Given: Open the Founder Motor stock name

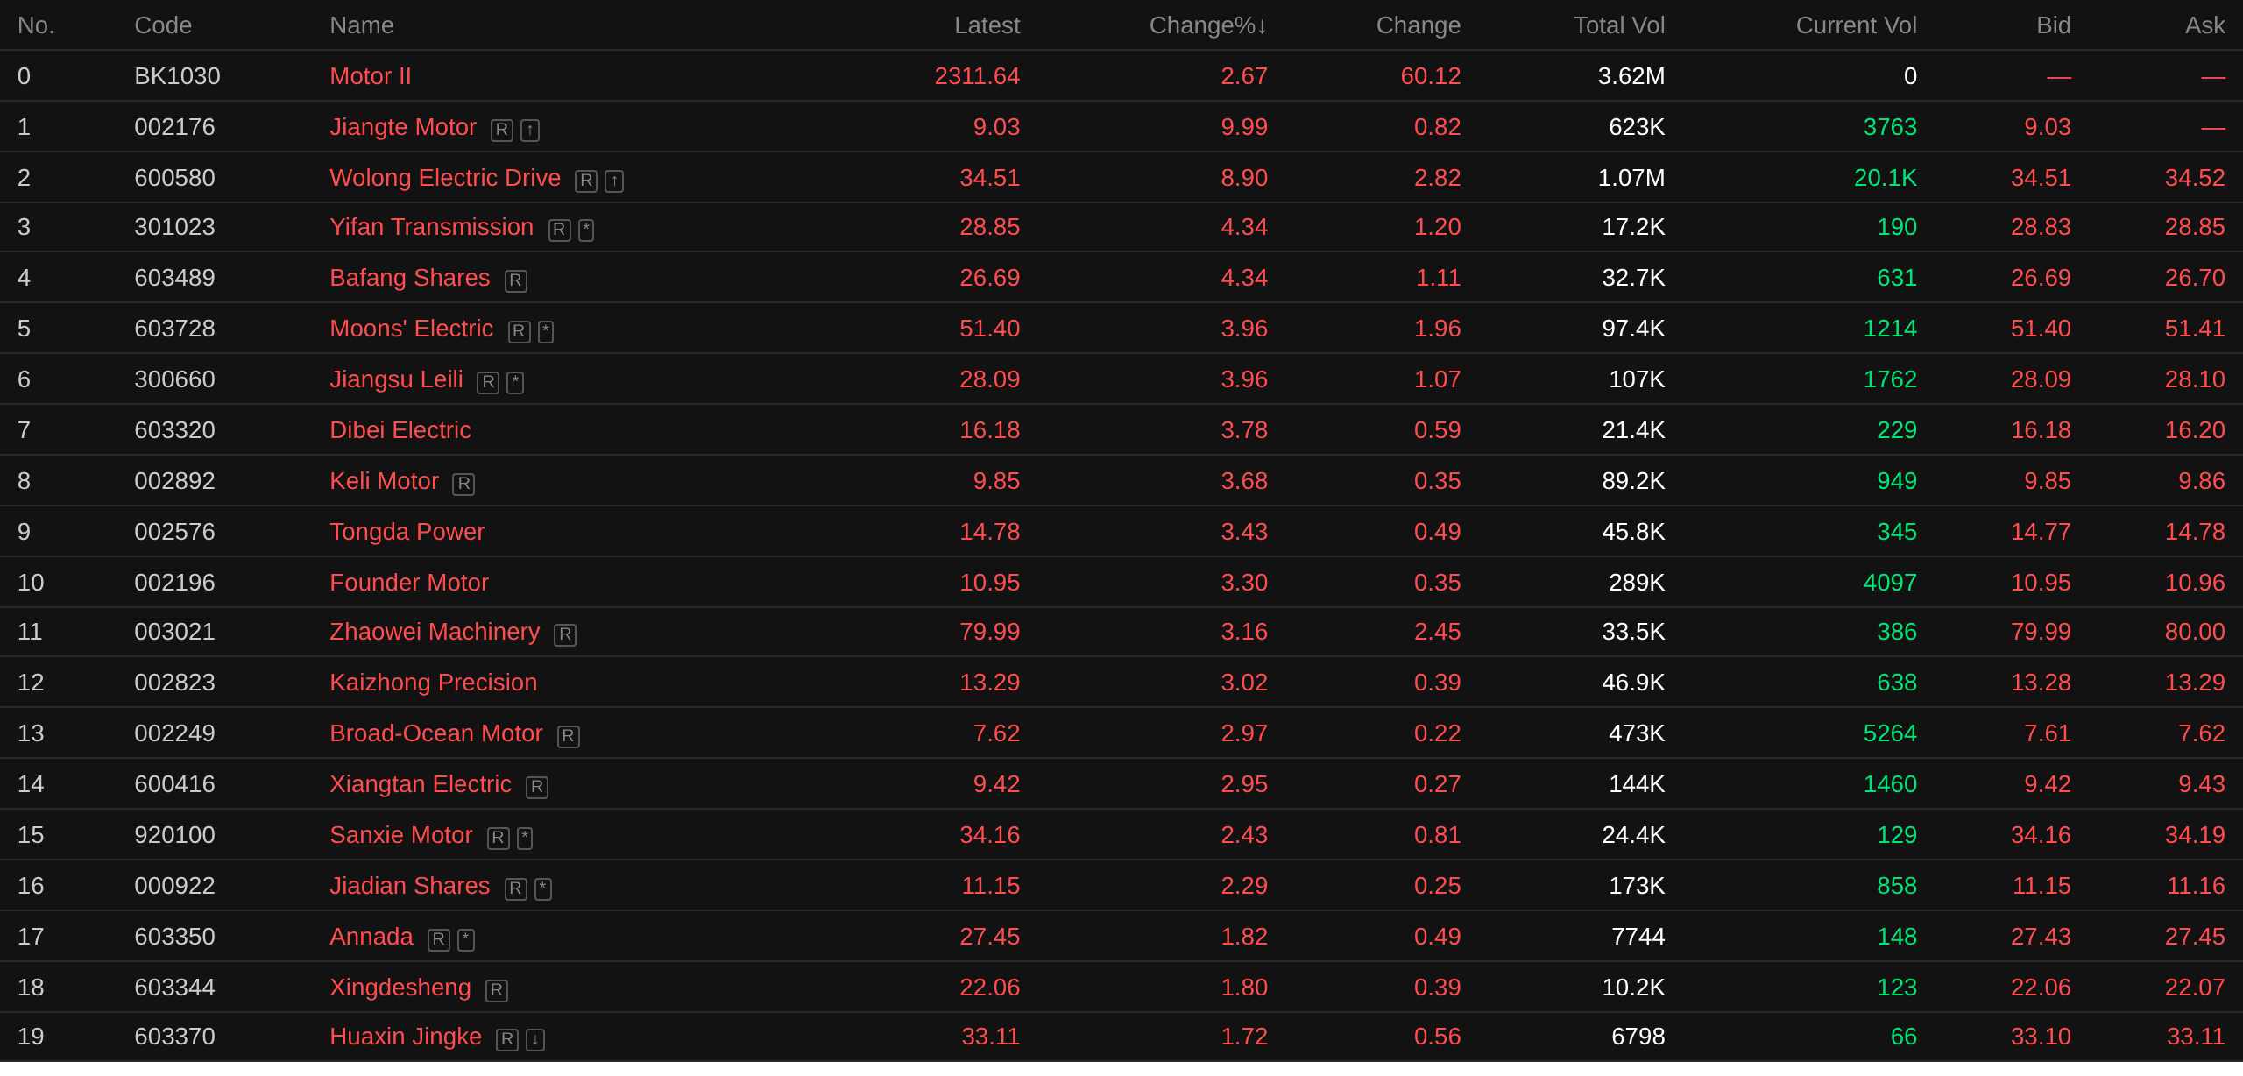Looking at the screenshot, I should coord(409,583).
